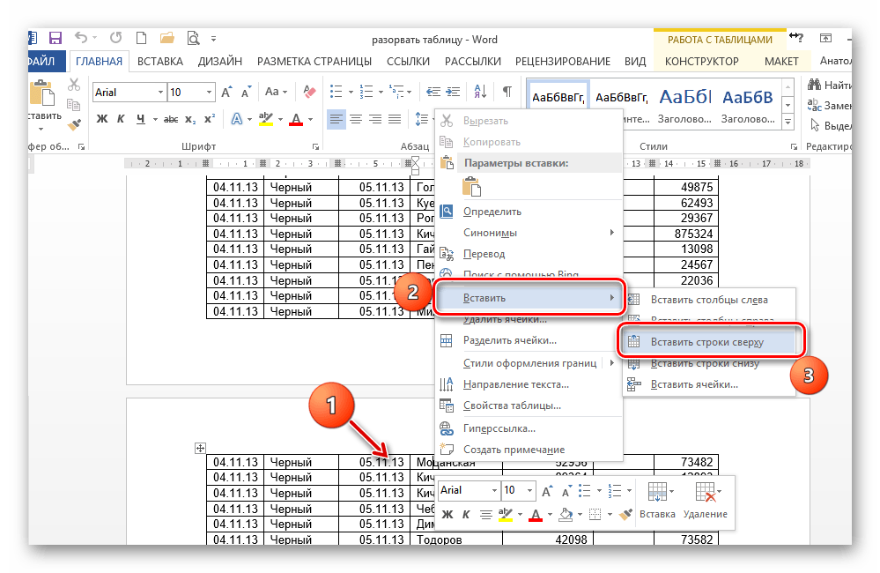Toggle strikethrough abc in the ribbon
The image size is (880, 573).
pos(171,119)
